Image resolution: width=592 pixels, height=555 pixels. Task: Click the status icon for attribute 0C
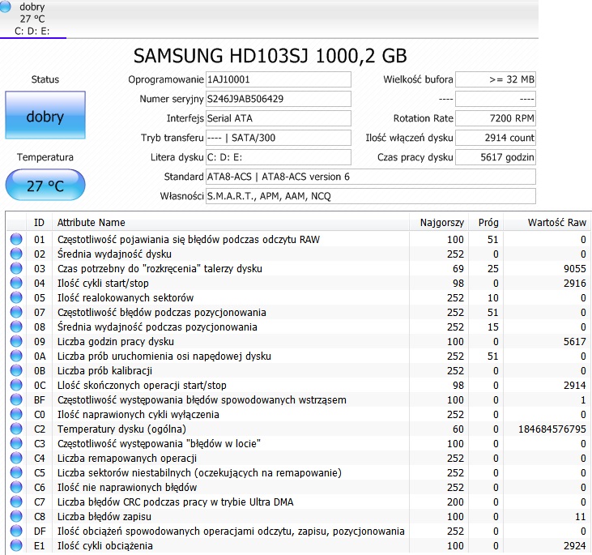16,386
